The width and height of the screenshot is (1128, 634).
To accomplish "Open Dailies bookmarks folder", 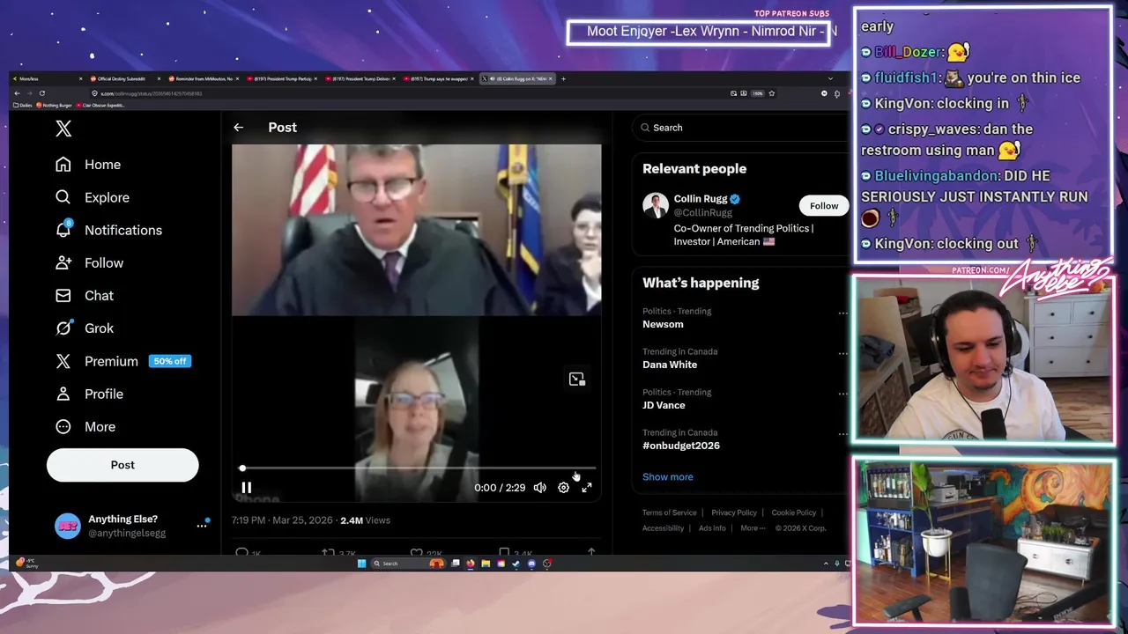I will (x=23, y=106).
